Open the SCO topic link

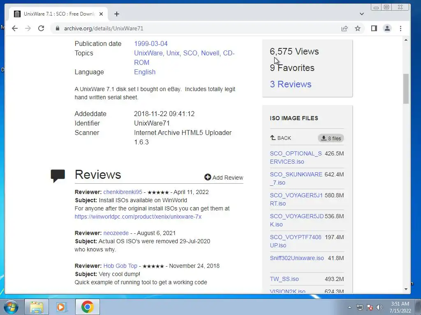click(x=190, y=53)
